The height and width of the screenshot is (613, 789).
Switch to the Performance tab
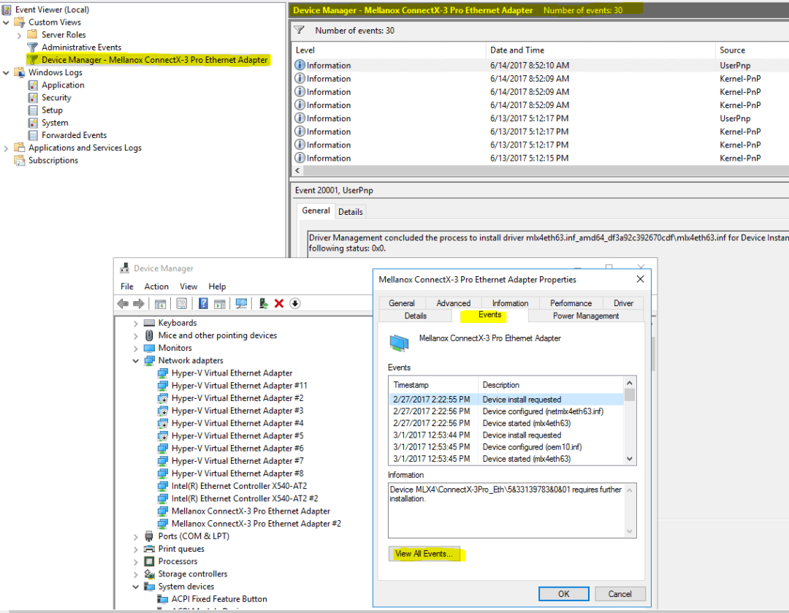click(x=571, y=303)
